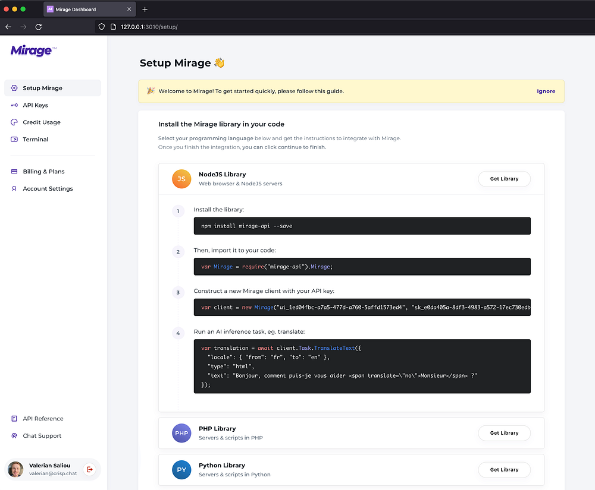Click the Setup Mirage gear icon in sidebar
Viewport: 595px width, 490px height.
click(14, 88)
